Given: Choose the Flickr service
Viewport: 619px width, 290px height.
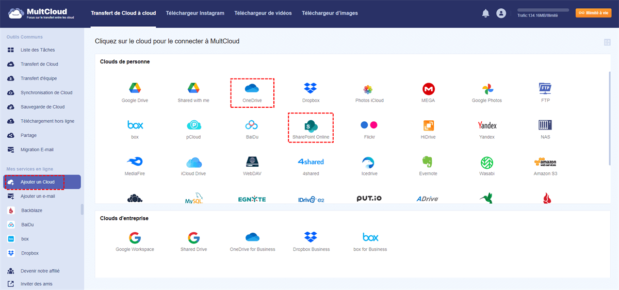Looking at the screenshot, I should (x=369, y=125).
